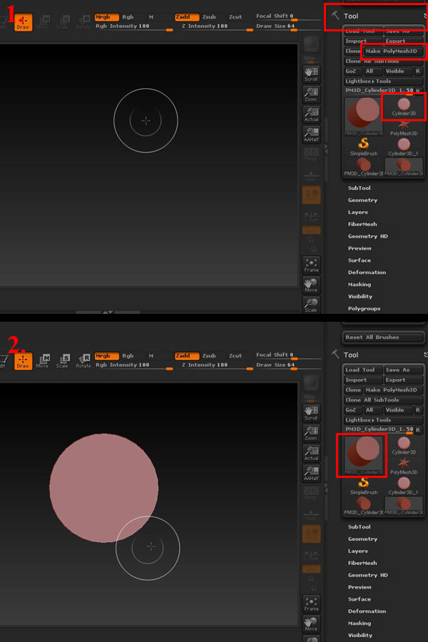Viewport: 428px width, 642px height.
Task: Toggle Zcut in step 2 screenshot
Action: 235,356
